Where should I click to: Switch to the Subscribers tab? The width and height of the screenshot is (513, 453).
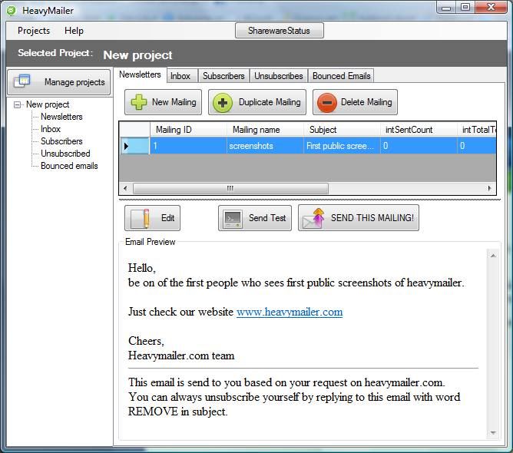tap(223, 76)
